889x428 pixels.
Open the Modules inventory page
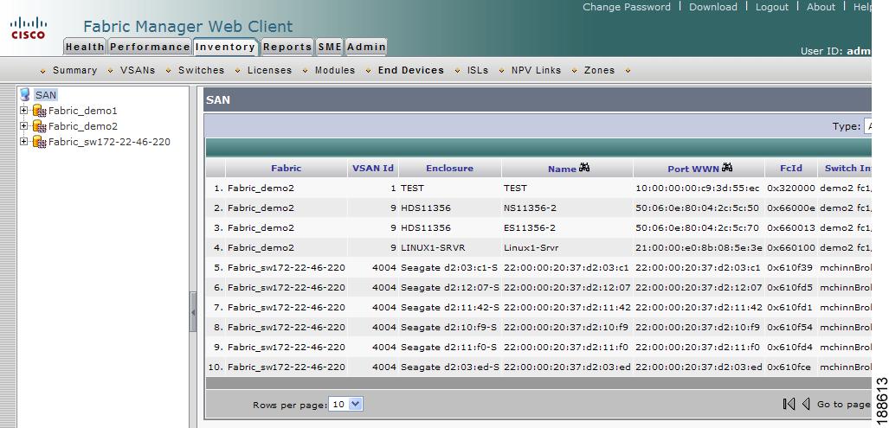[x=335, y=71]
